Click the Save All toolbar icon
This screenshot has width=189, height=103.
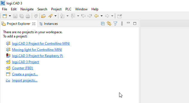coord(22,16)
